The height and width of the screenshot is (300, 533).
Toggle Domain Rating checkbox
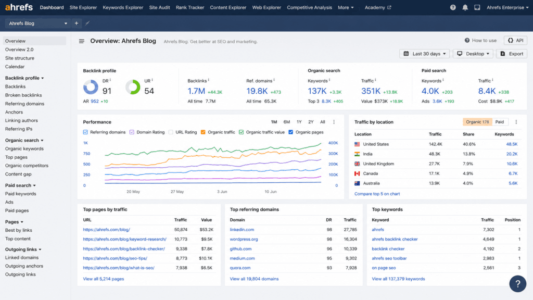(x=132, y=132)
